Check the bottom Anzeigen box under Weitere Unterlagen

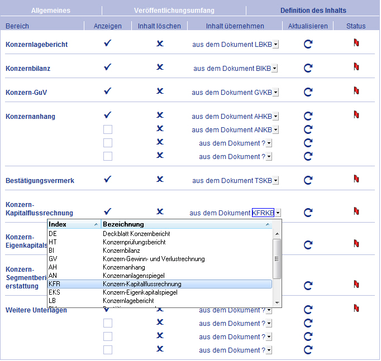coord(108,350)
